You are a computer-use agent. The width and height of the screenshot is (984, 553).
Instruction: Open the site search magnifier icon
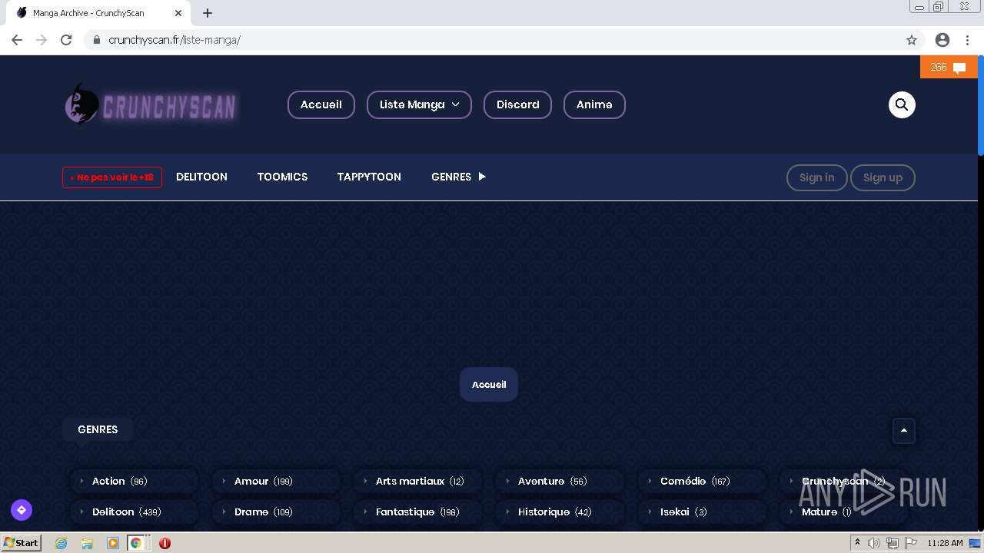pyautogui.click(x=902, y=104)
